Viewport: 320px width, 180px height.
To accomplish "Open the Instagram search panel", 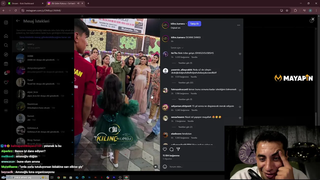I will point(6,45).
